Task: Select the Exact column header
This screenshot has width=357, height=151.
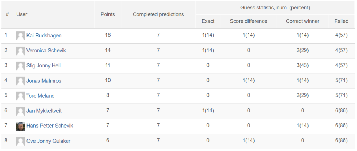Action: [208, 21]
